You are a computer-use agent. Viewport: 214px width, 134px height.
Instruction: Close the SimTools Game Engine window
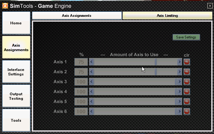click(210, 6)
